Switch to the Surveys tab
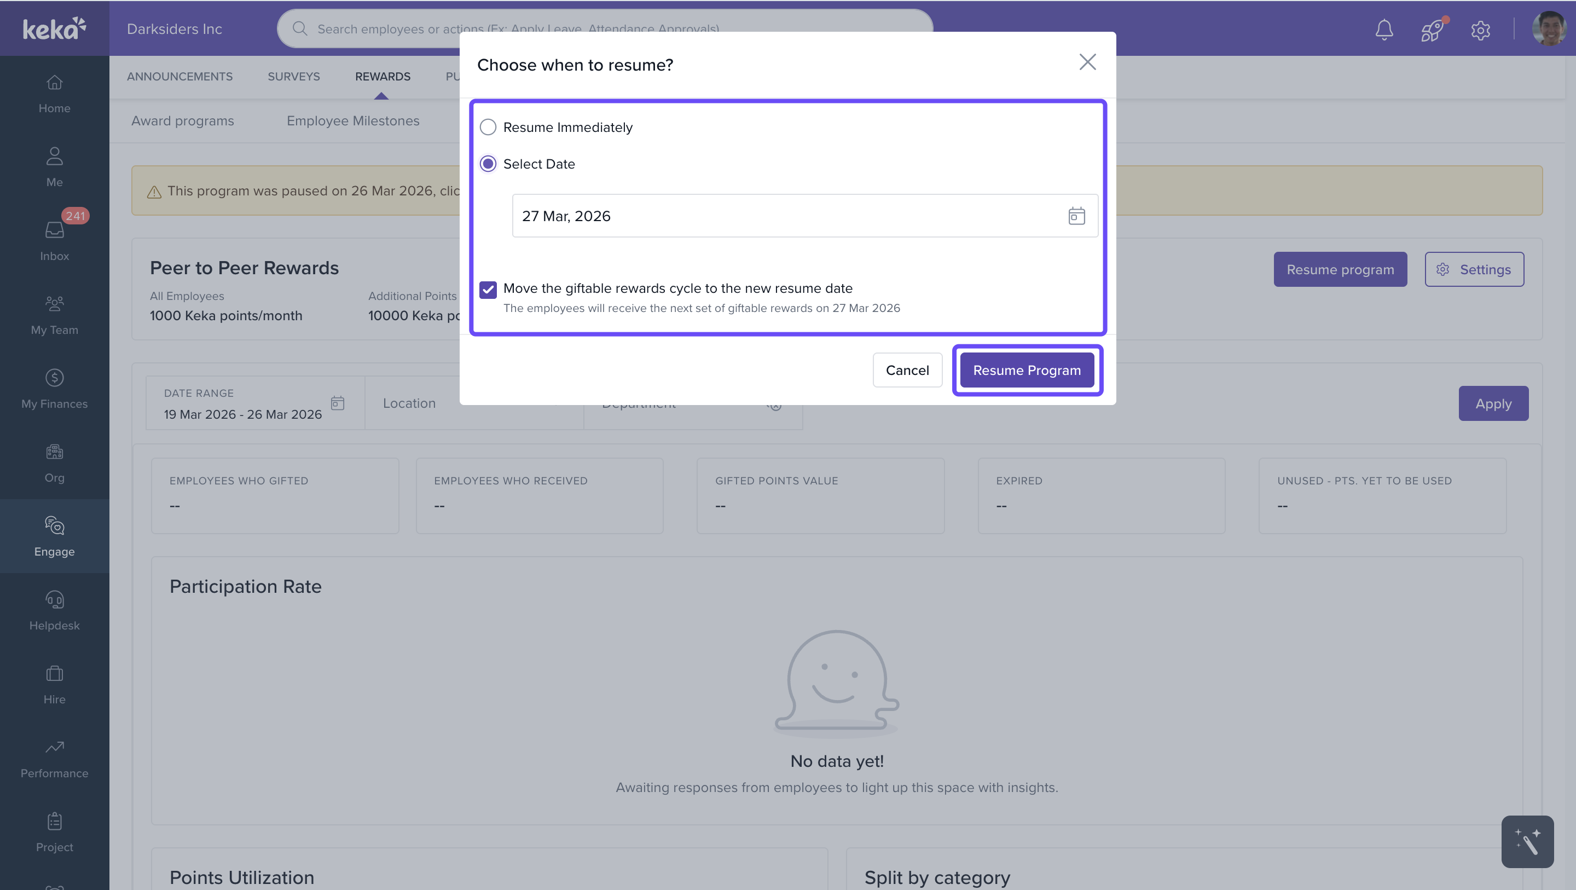This screenshot has height=890, width=1576. pyautogui.click(x=294, y=77)
